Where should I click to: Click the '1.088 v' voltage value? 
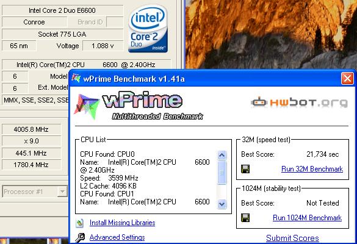pyautogui.click(x=103, y=46)
